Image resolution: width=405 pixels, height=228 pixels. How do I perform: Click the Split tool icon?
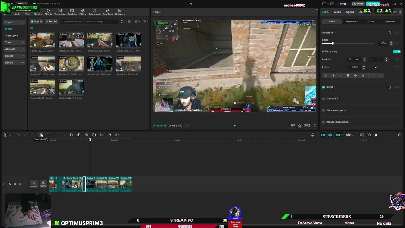click(33, 135)
